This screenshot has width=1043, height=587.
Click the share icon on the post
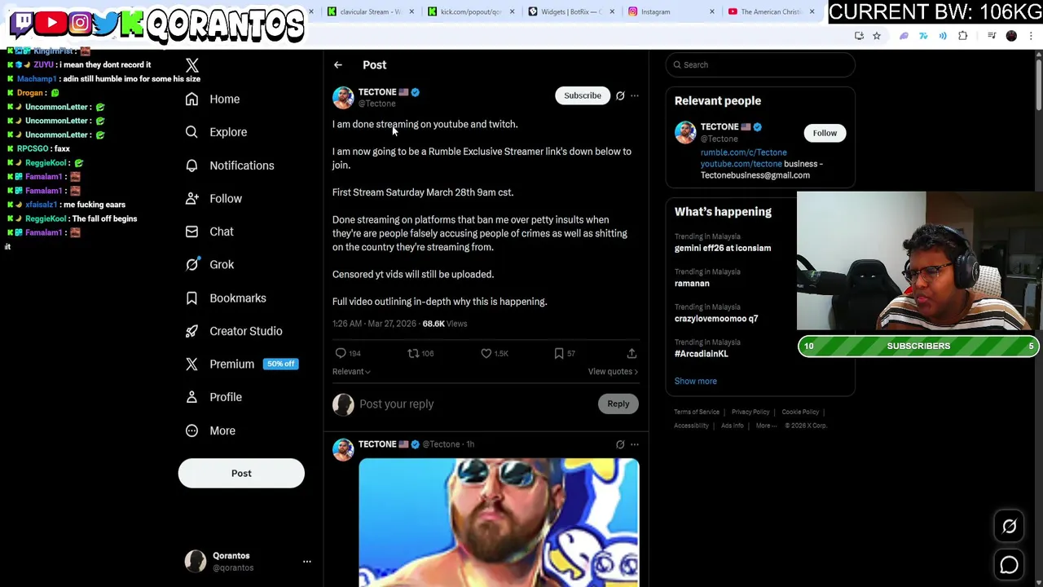(632, 353)
